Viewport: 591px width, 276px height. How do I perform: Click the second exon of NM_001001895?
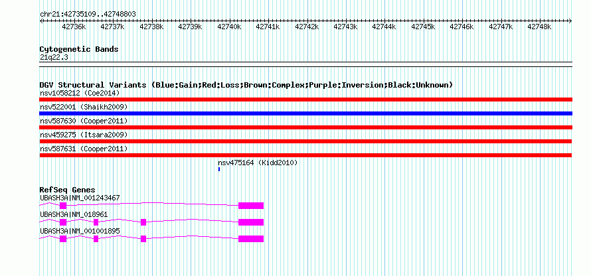pos(96,239)
